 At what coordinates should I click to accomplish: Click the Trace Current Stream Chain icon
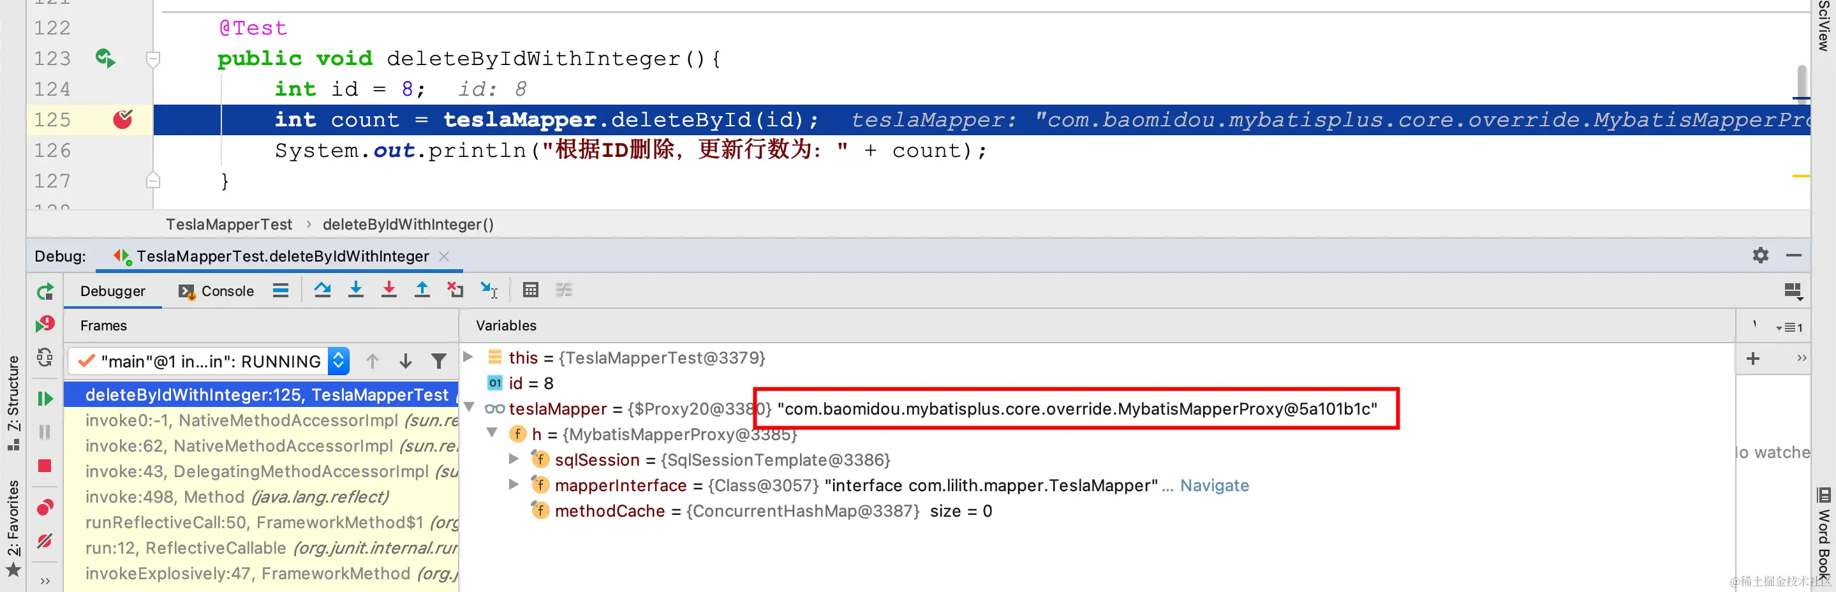[564, 289]
